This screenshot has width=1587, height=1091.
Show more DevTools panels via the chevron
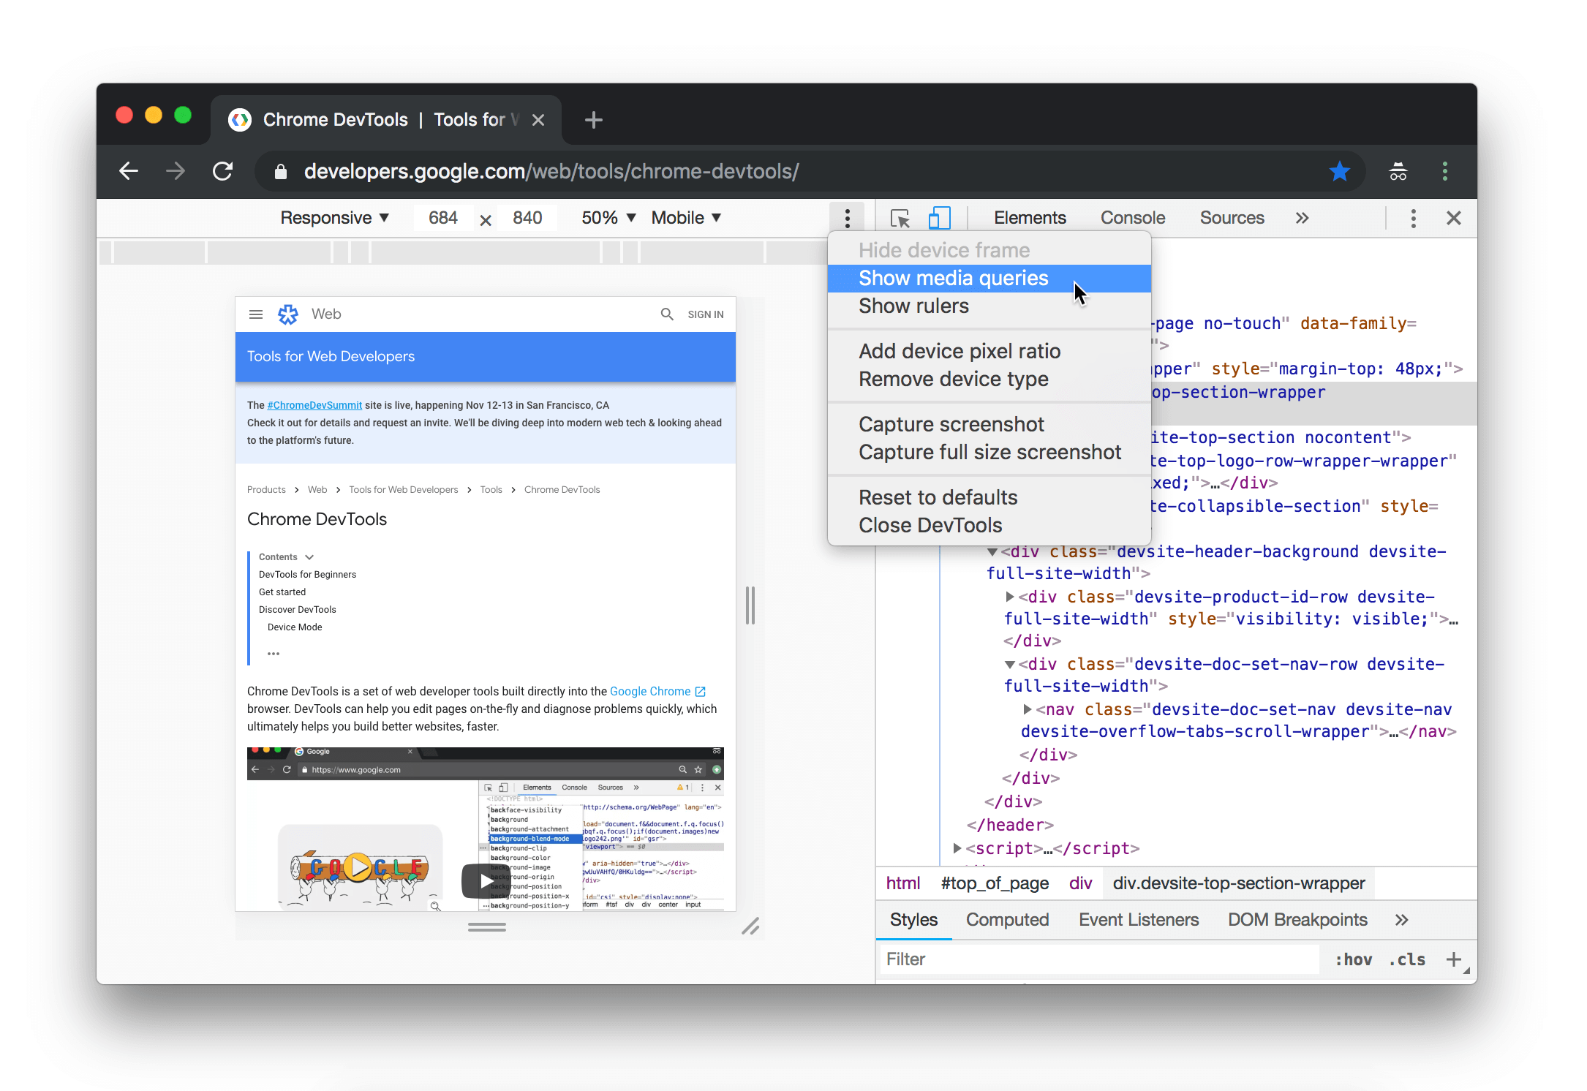[x=1302, y=218]
